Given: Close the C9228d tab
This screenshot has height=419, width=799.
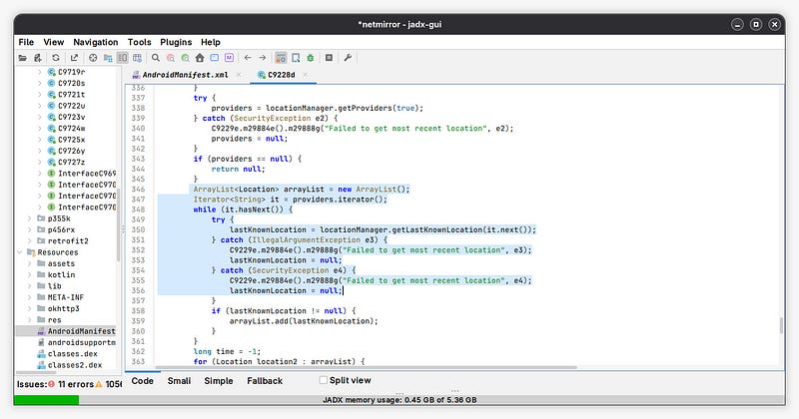Looking at the screenshot, I should pos(306,75).
